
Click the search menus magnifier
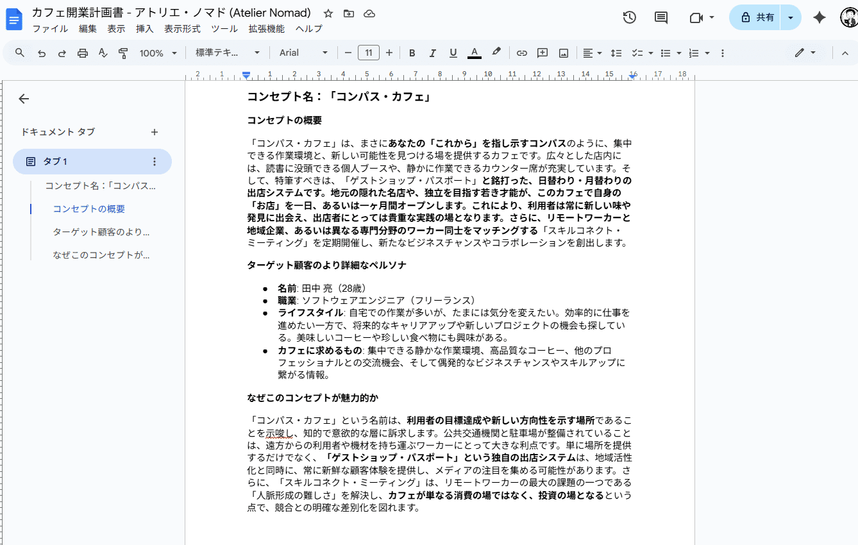coord(20,53)
